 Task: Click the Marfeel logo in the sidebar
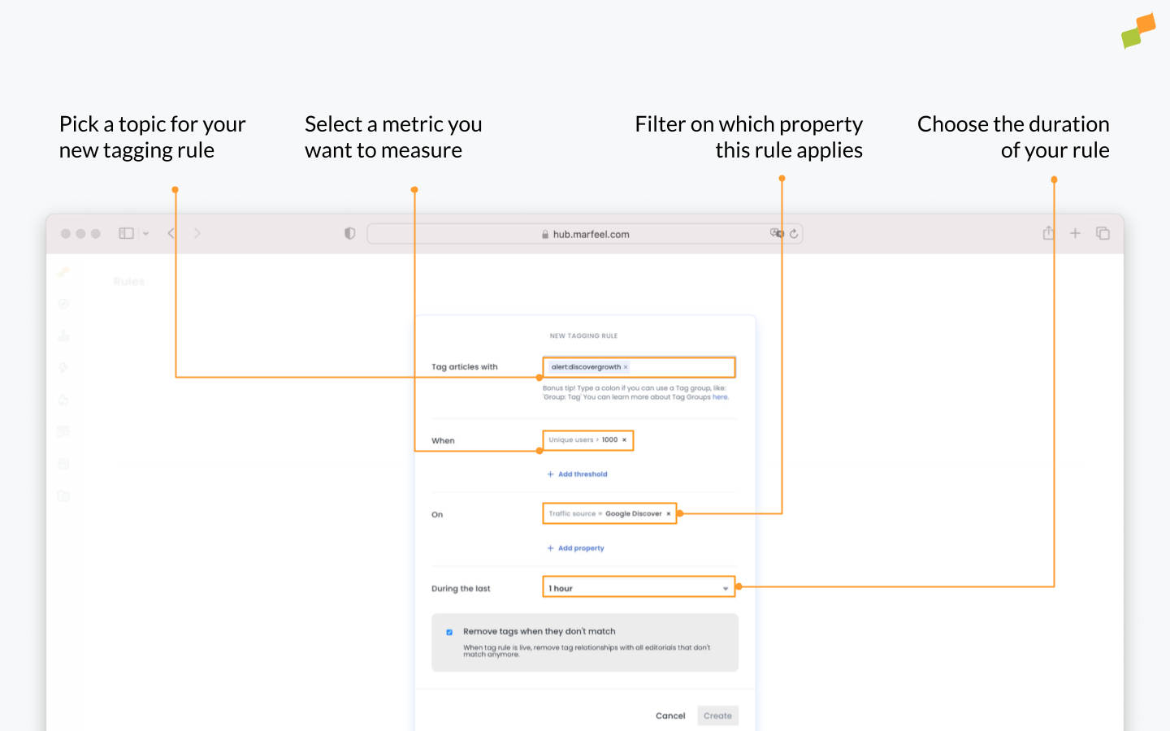[x=63, y=272]
